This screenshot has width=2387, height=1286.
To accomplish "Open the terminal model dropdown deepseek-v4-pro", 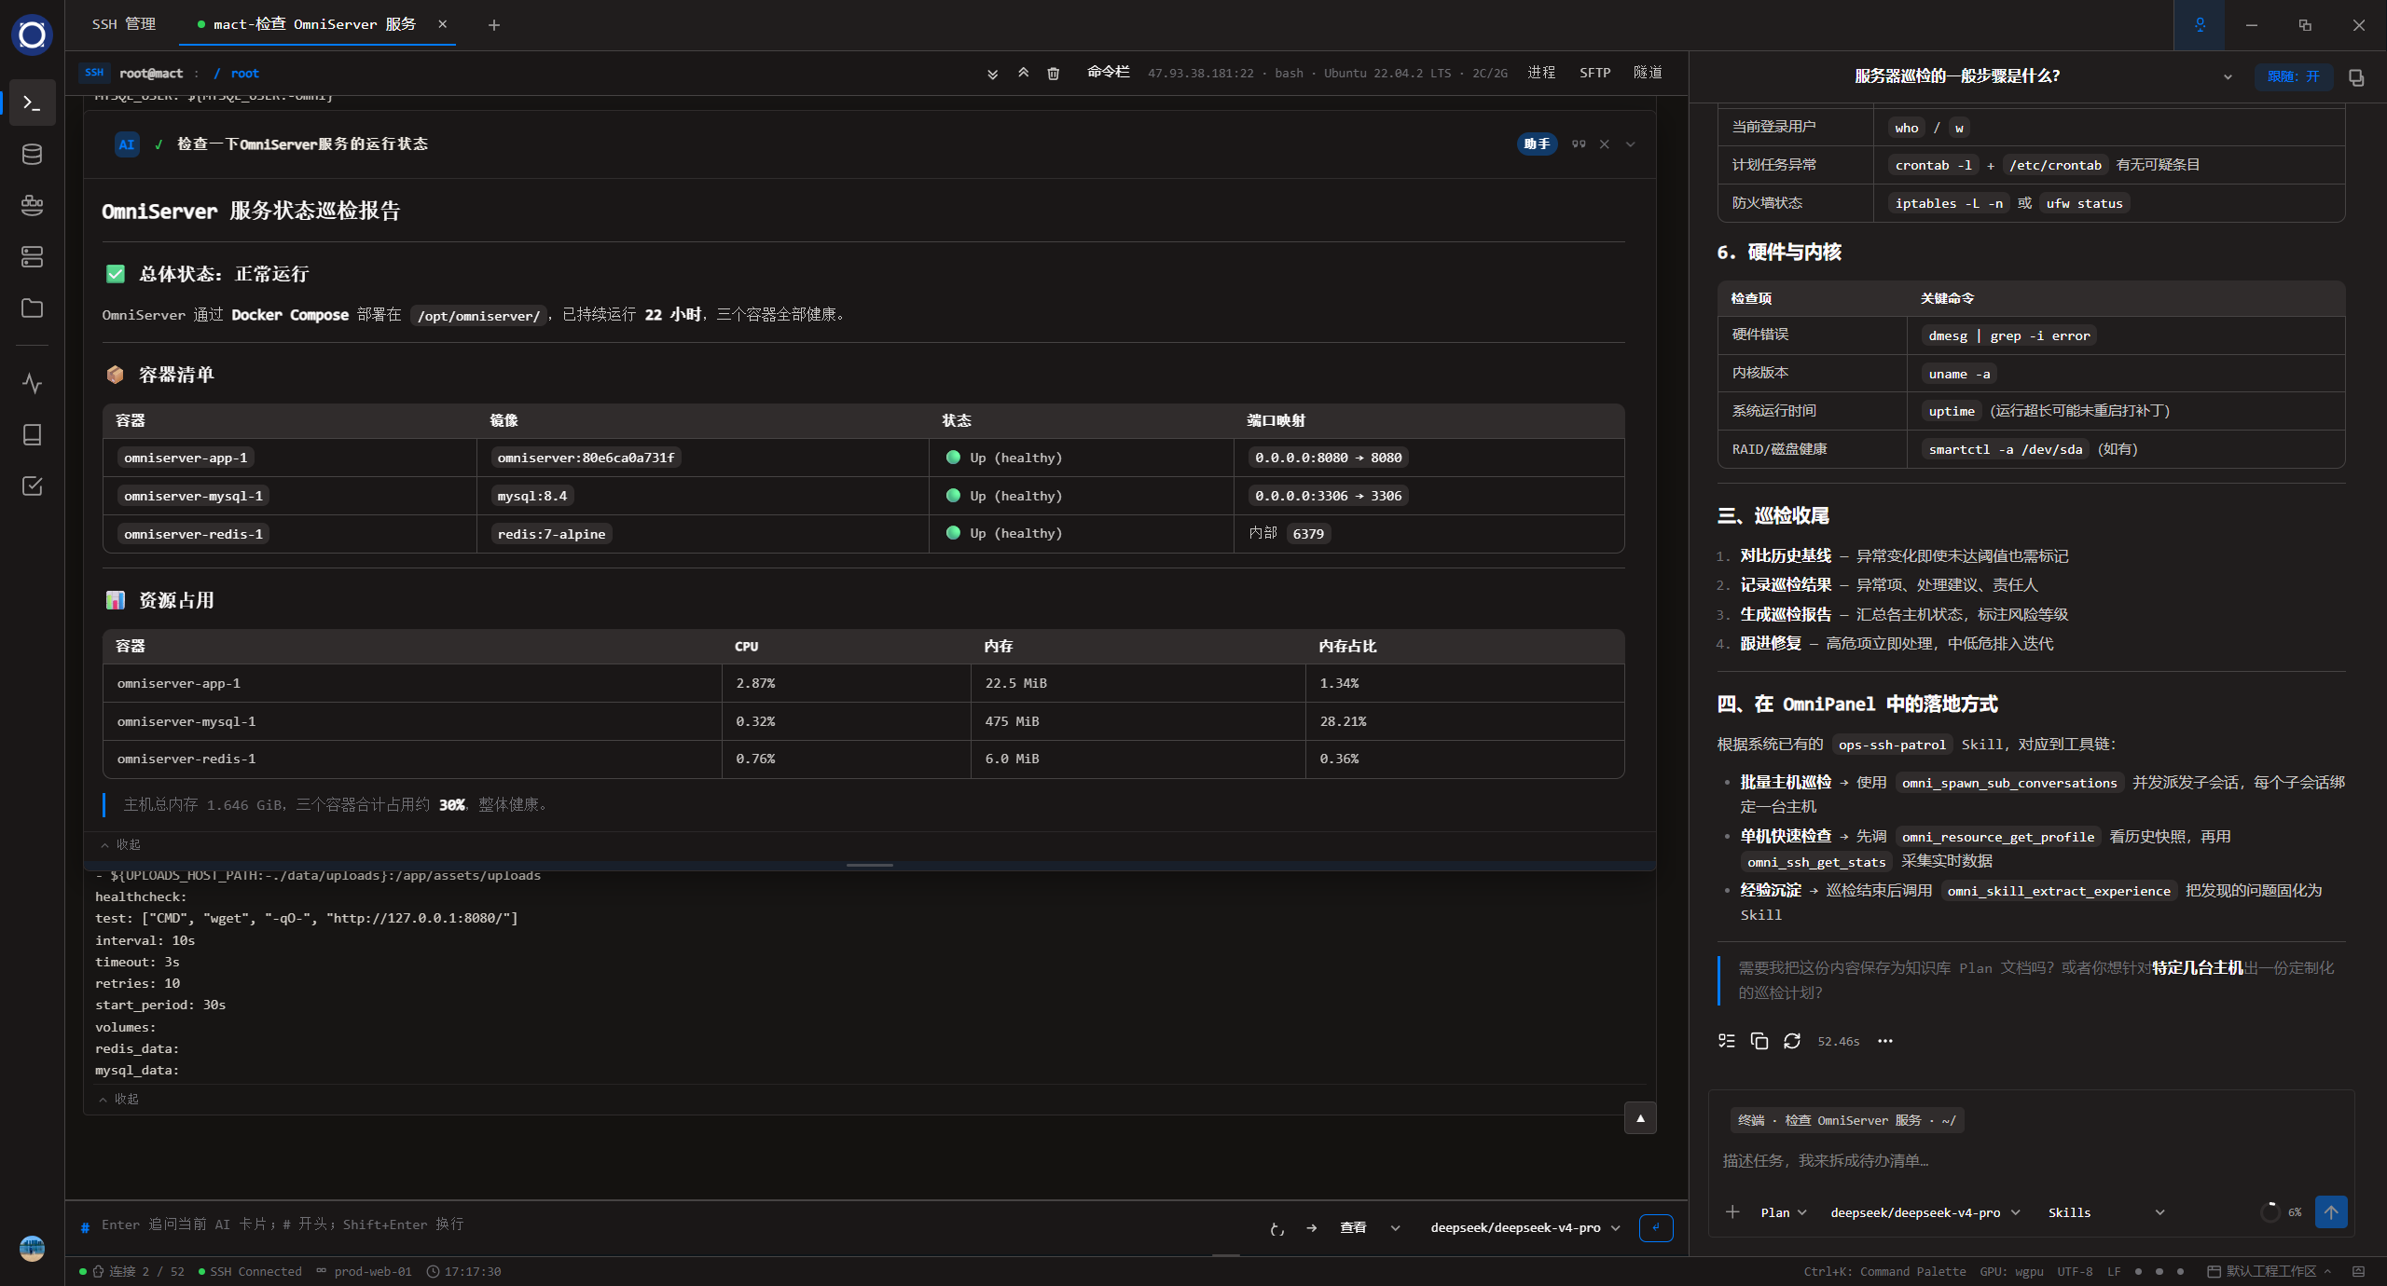I will pyautogui.click(x=1525, y=1228).
